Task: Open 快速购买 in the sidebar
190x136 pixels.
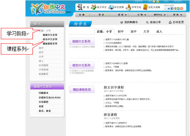Action: [x=43, y=74]
